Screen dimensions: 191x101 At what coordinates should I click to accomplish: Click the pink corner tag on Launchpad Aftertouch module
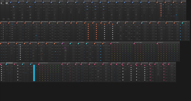click(x=39, y=64)
